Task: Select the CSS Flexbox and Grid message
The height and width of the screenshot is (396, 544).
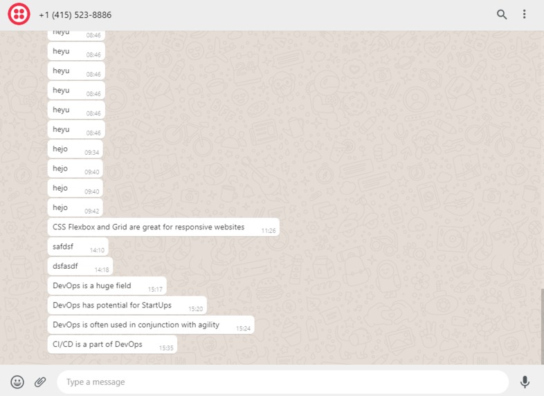Action: coord(163,227)
